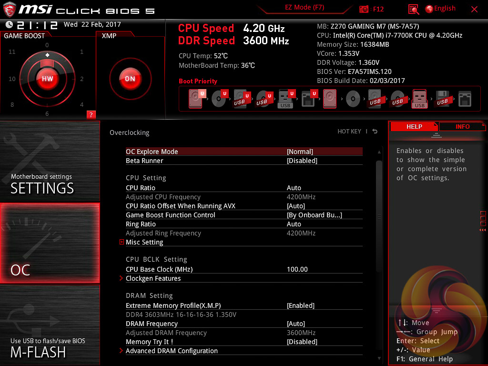
Task: Open the OC overclocking section
Action: [x=50, y=243]
